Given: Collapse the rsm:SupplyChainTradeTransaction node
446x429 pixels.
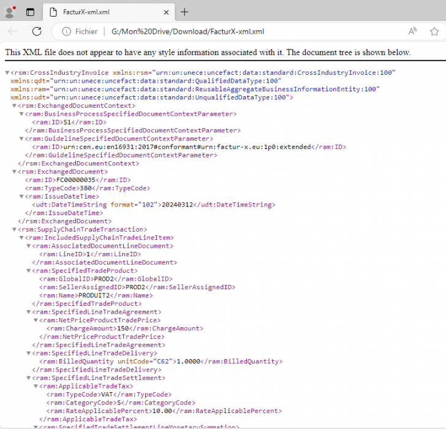Looking at the screenshot, I should pos(14,230).
